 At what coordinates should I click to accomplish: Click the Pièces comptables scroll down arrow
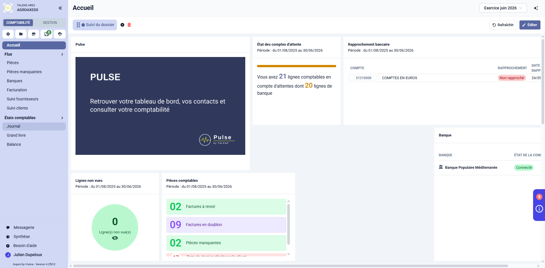(288, 254)
